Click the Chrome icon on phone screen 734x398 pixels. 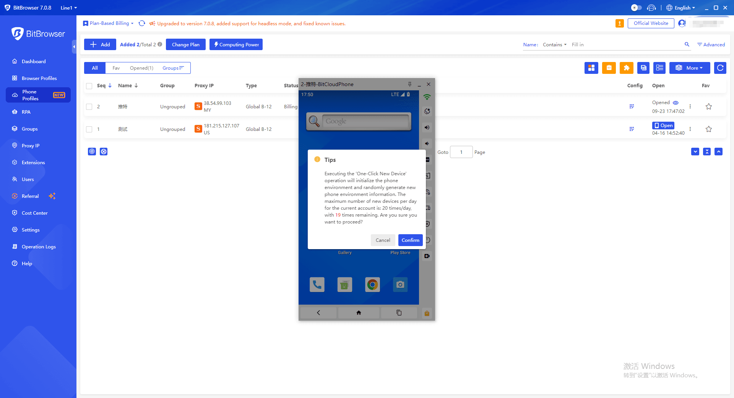click(x=372, y=284)
